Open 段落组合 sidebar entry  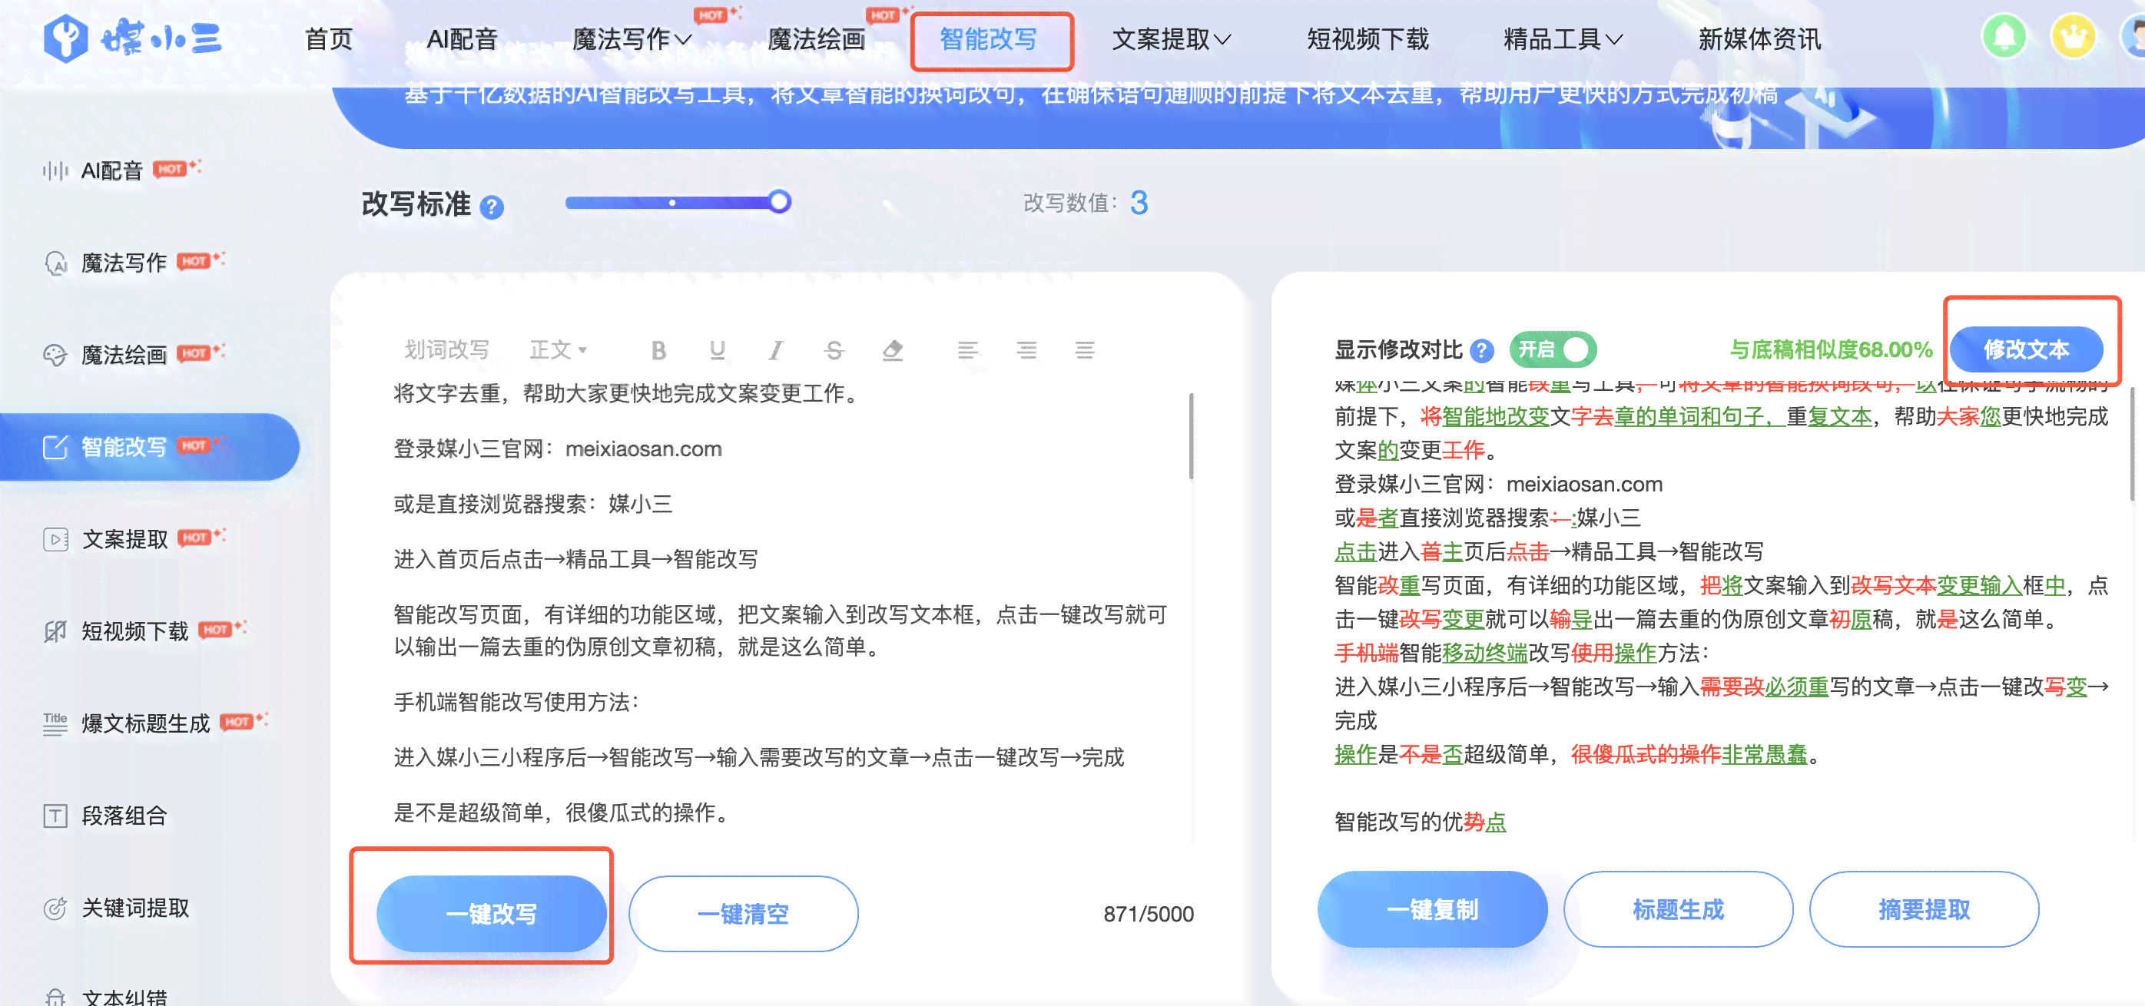(x=124, y=816)
